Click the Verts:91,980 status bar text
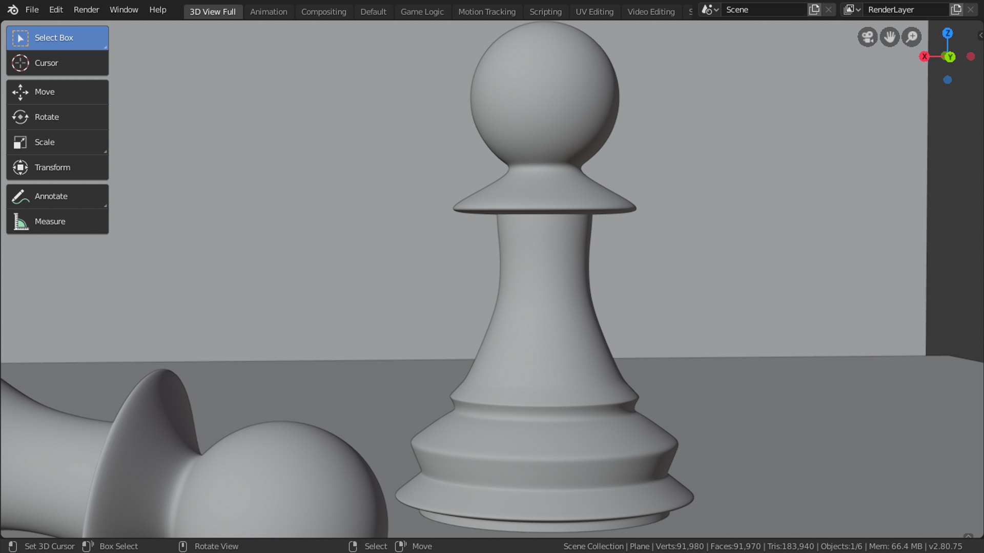Viewport: 984px width, 553px height. click(680, 546)
